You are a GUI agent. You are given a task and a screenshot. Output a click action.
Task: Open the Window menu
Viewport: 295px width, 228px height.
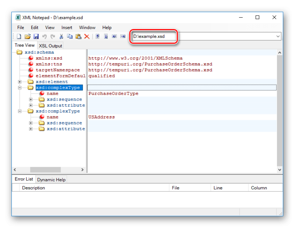tap(87, 28)
